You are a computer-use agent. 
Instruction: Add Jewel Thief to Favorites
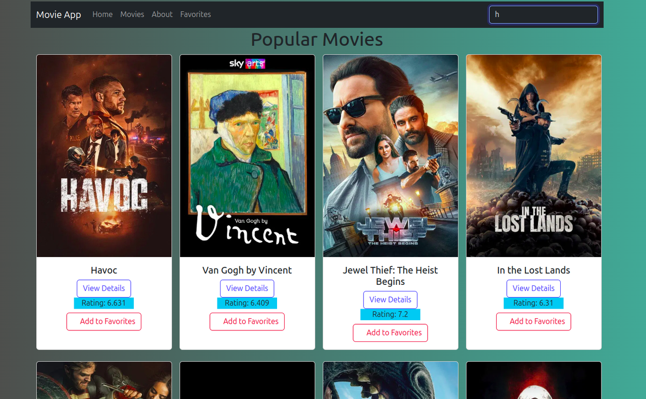(391, 333)
